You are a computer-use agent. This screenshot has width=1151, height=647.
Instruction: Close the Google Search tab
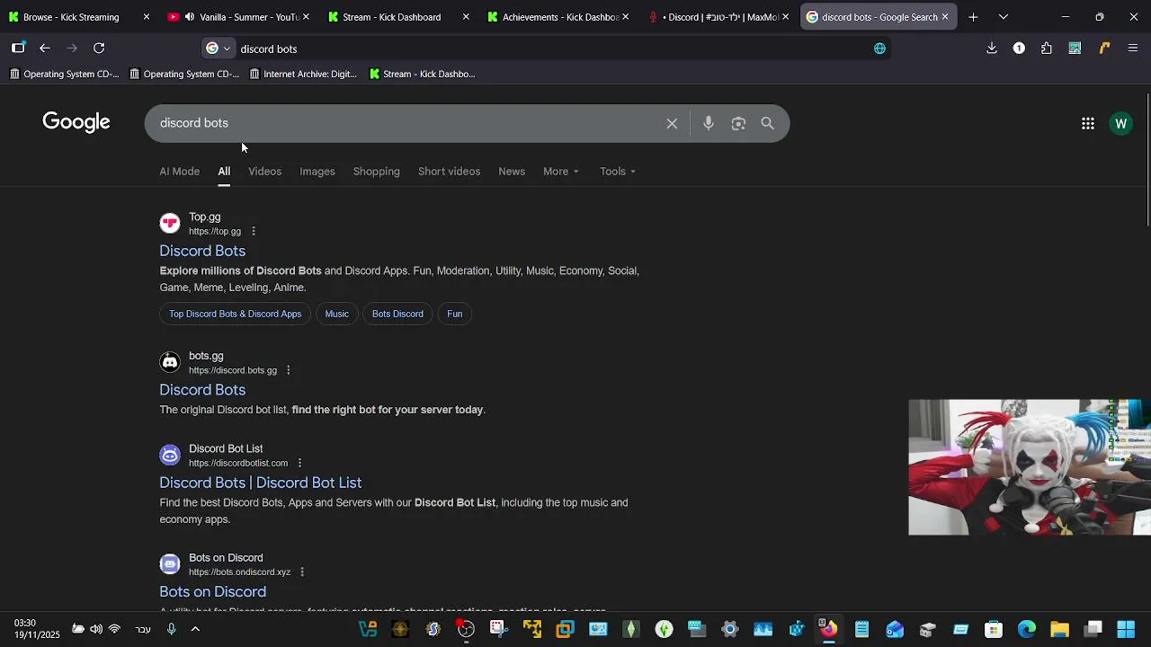[944, 17]
